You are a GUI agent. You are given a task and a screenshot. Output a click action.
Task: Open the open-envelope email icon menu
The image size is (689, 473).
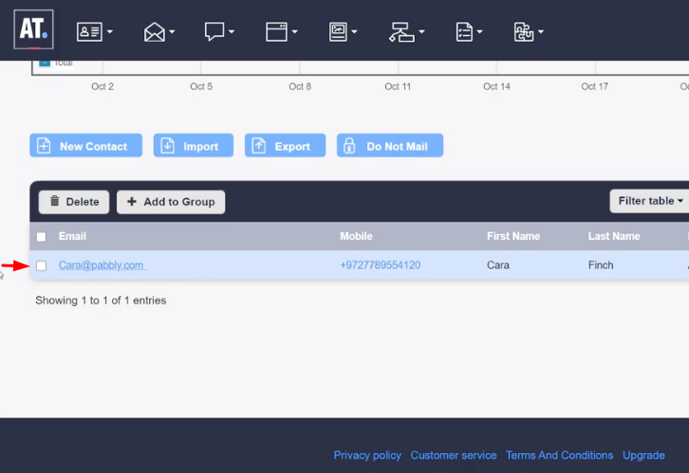click(x=155, y=32)
